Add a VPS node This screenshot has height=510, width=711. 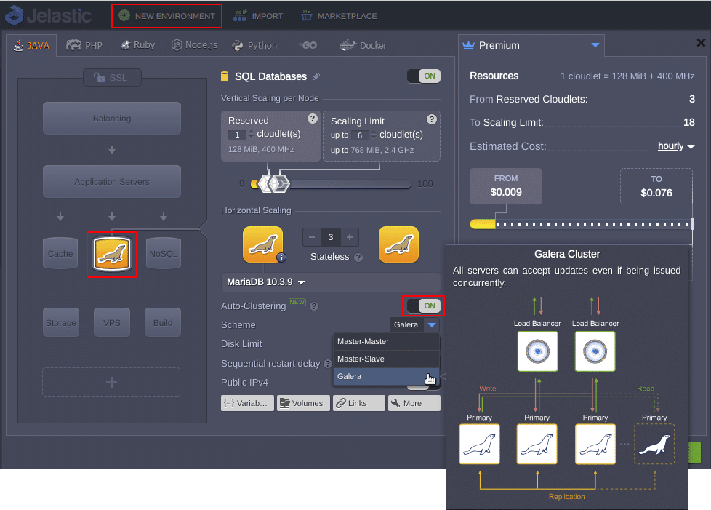[111, 322]
